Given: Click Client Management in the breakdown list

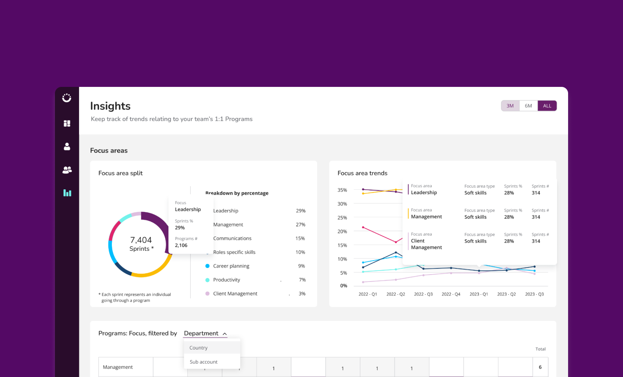Looking at the screenshot, I should click(235, 293).
